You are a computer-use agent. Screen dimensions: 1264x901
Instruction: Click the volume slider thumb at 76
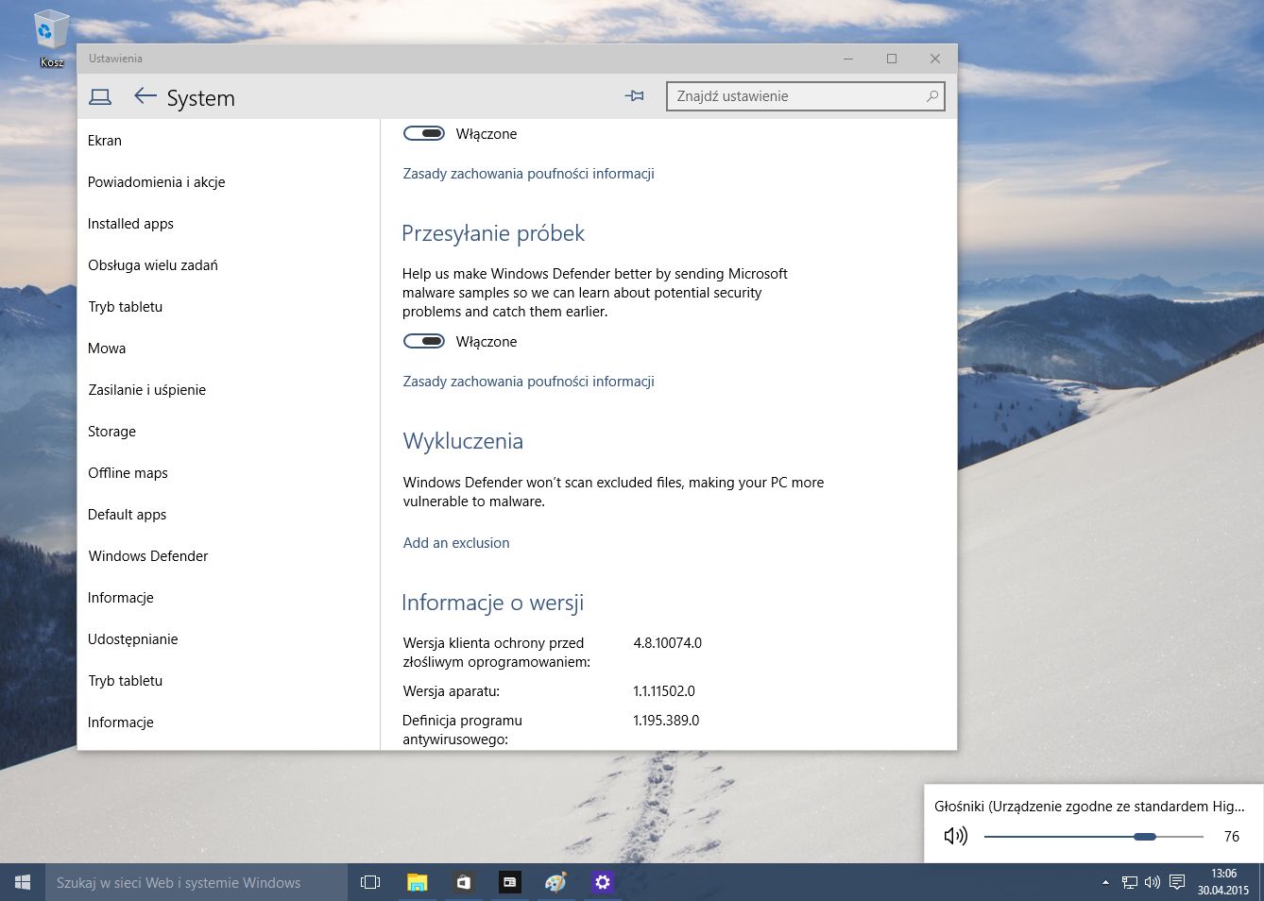click(x=1145, y=836)
